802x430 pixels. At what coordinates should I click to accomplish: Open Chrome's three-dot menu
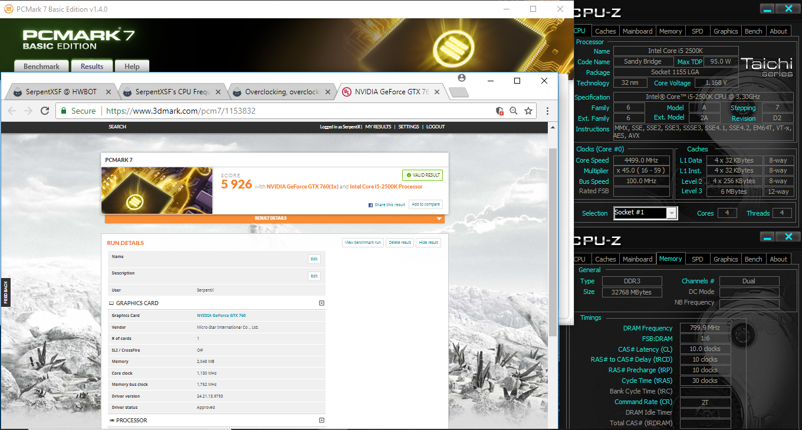548,111
